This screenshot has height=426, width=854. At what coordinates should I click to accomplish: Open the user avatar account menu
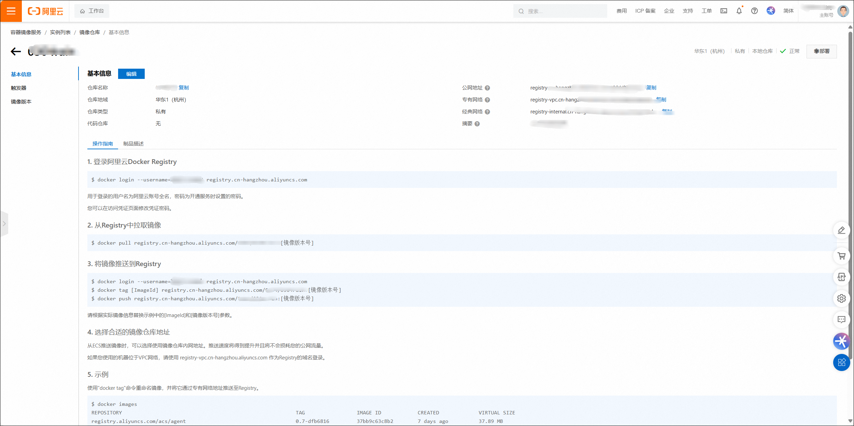point(843,11)
